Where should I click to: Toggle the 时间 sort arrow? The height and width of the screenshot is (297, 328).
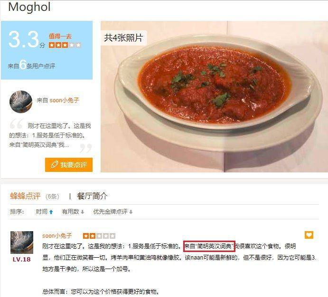(51, 212)
